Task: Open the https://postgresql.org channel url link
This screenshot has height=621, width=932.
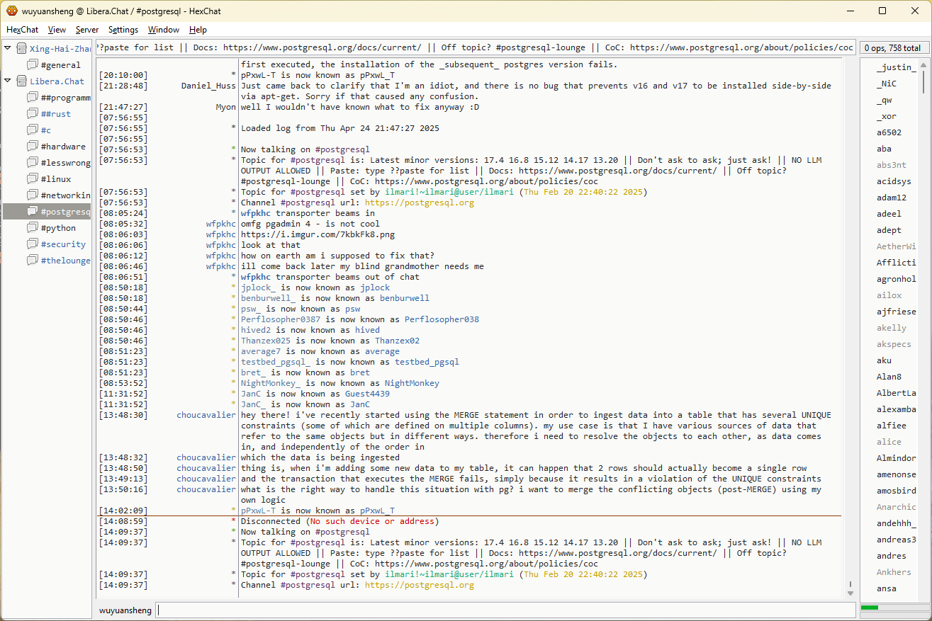Action: 420,586
